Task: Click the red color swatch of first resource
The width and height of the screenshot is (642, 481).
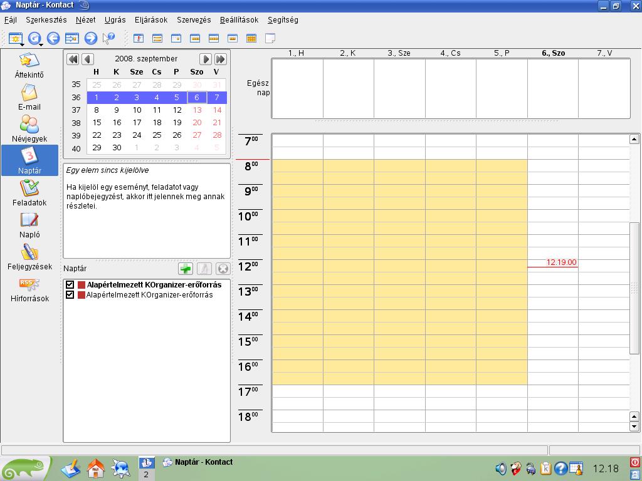Action: click(81, 285)
